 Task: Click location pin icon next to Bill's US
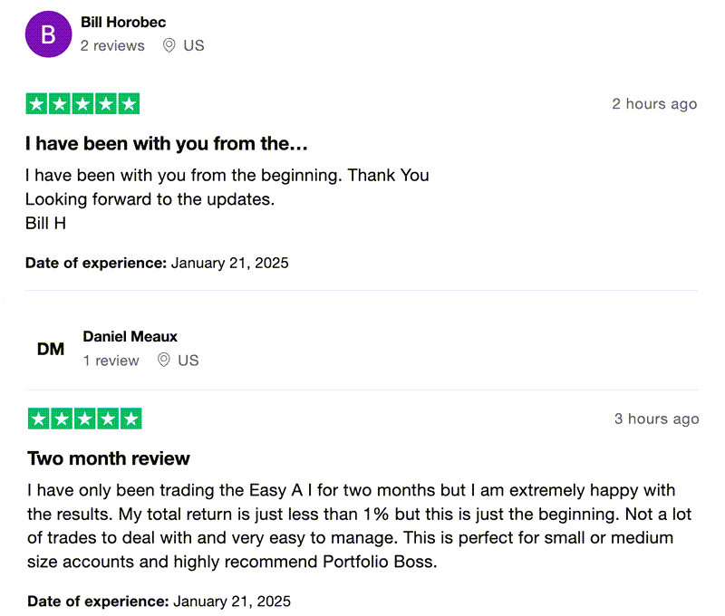click(169, 45)
